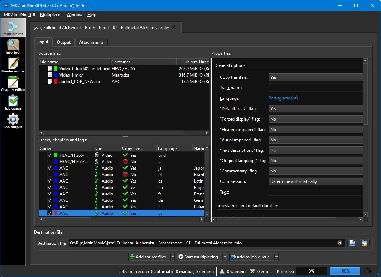Click into the Track name field
The height and width of the screenshot is (277, 381).
[315, 88]
